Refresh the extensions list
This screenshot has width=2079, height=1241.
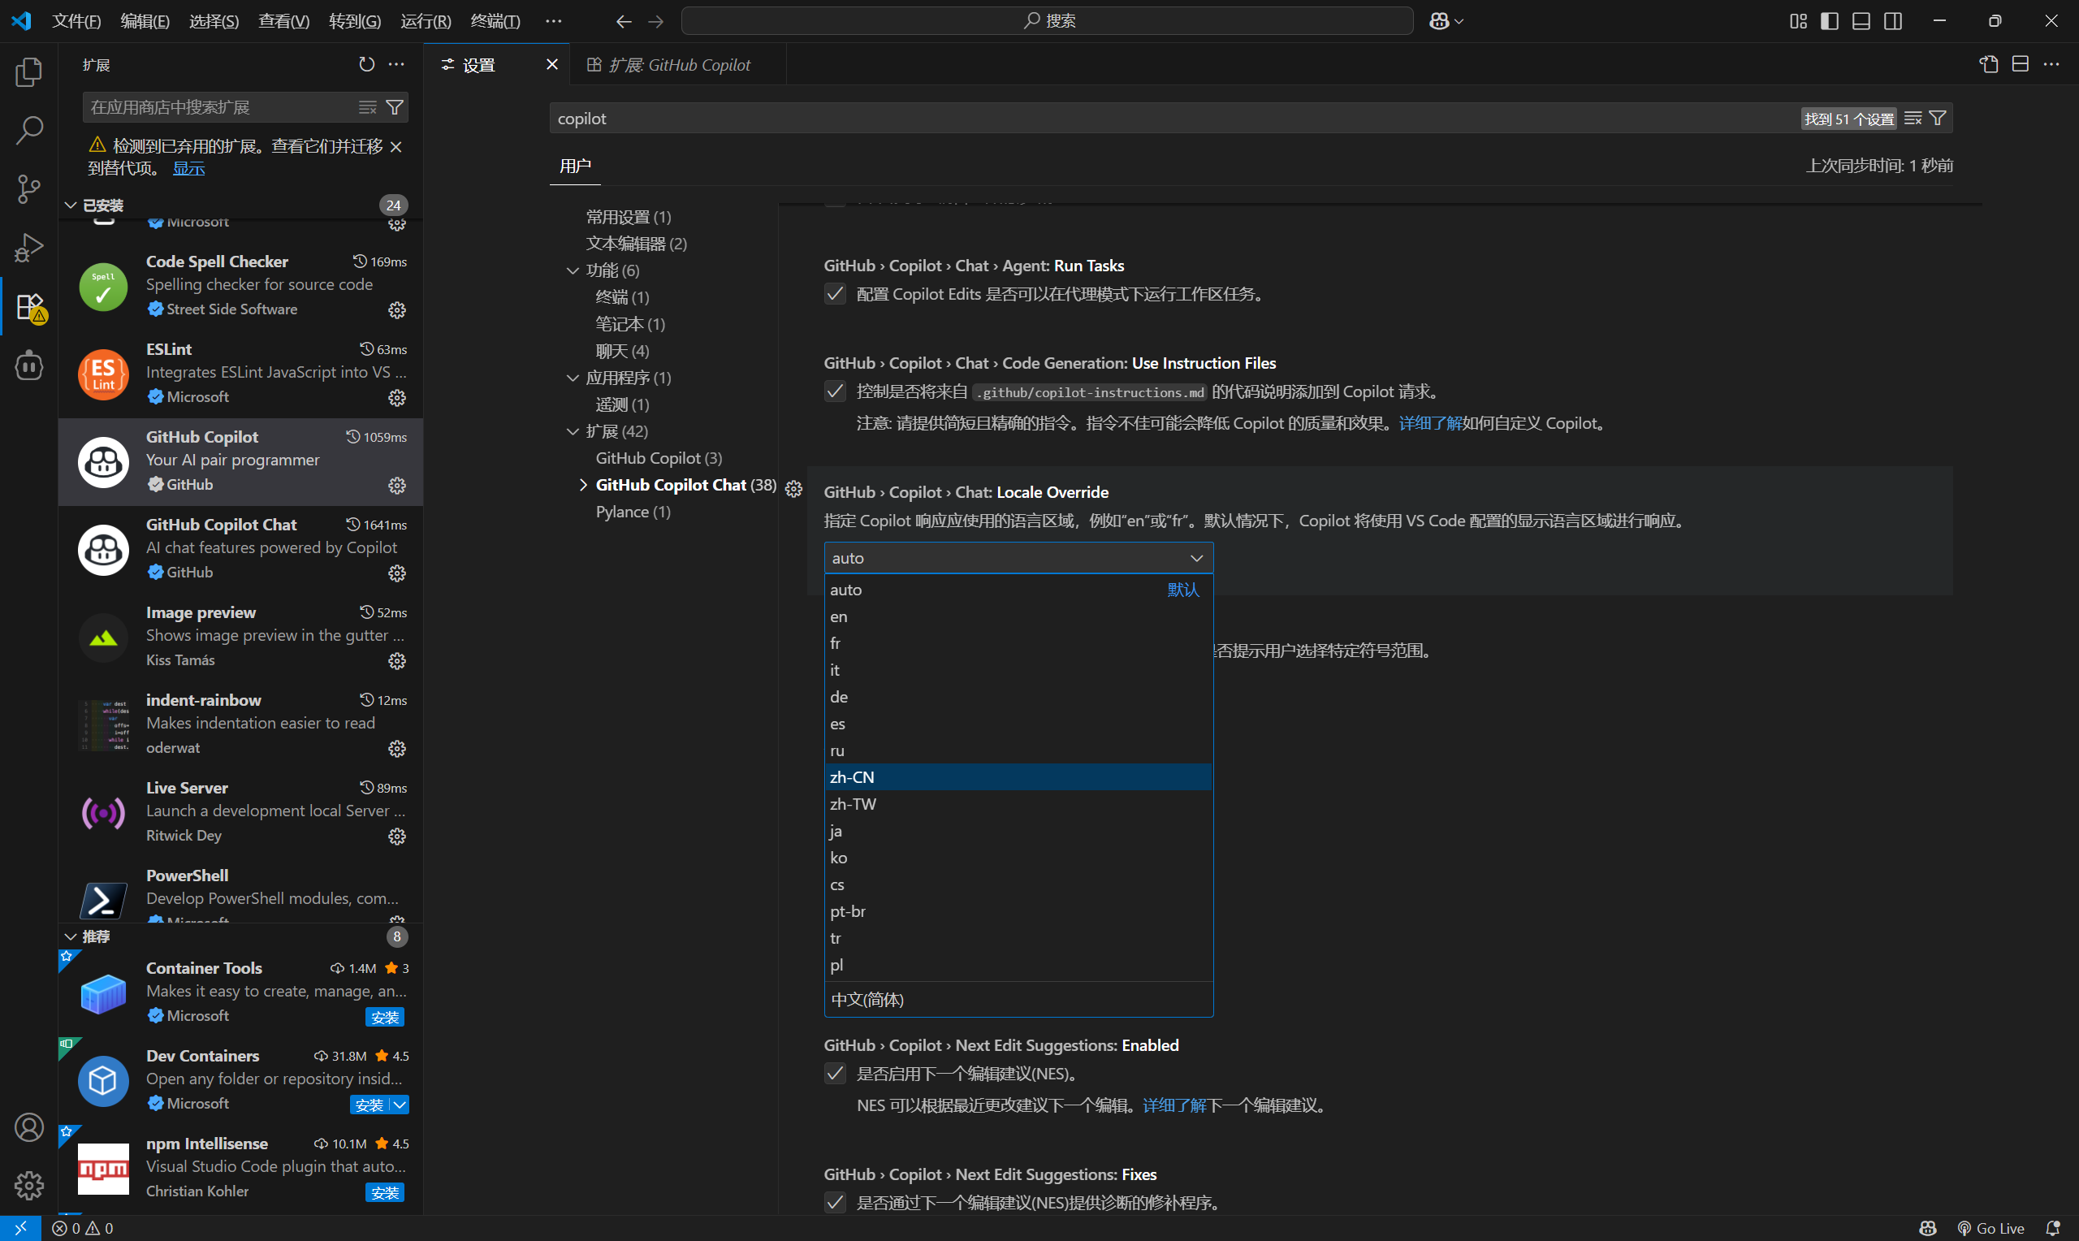(366, 64)
